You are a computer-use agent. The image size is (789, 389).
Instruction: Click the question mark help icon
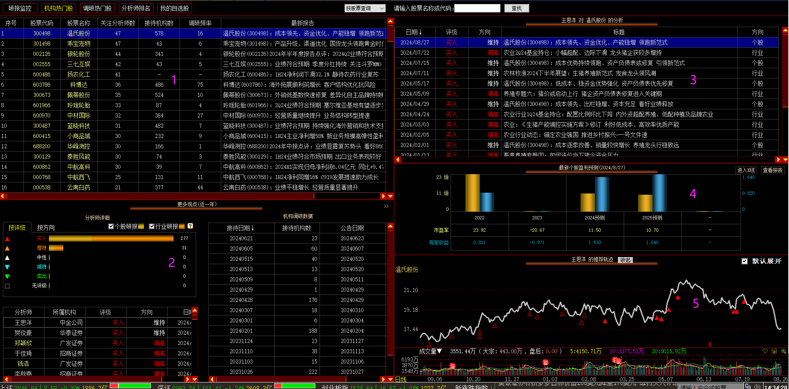point(190,226)
